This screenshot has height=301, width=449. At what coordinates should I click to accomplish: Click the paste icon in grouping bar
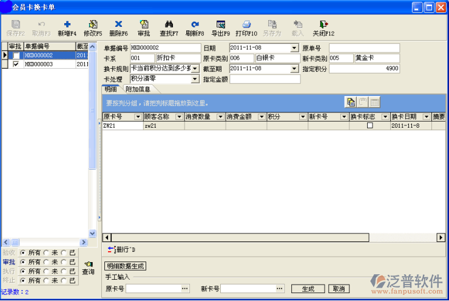[x=362, y=102]
